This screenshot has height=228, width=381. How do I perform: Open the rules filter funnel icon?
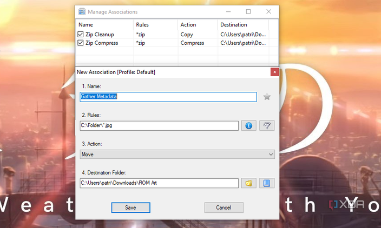[x=267, y=126]
